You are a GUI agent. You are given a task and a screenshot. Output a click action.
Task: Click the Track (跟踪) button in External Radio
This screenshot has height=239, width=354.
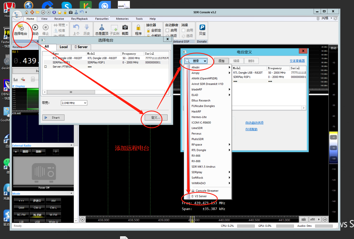click(25, 152)
